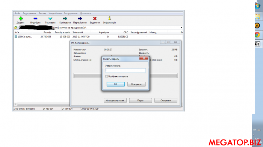The width and height of the screenshot is (263, 147).
Task: Open the 7z icon in the taskbar
Action: tap(257, 44)
